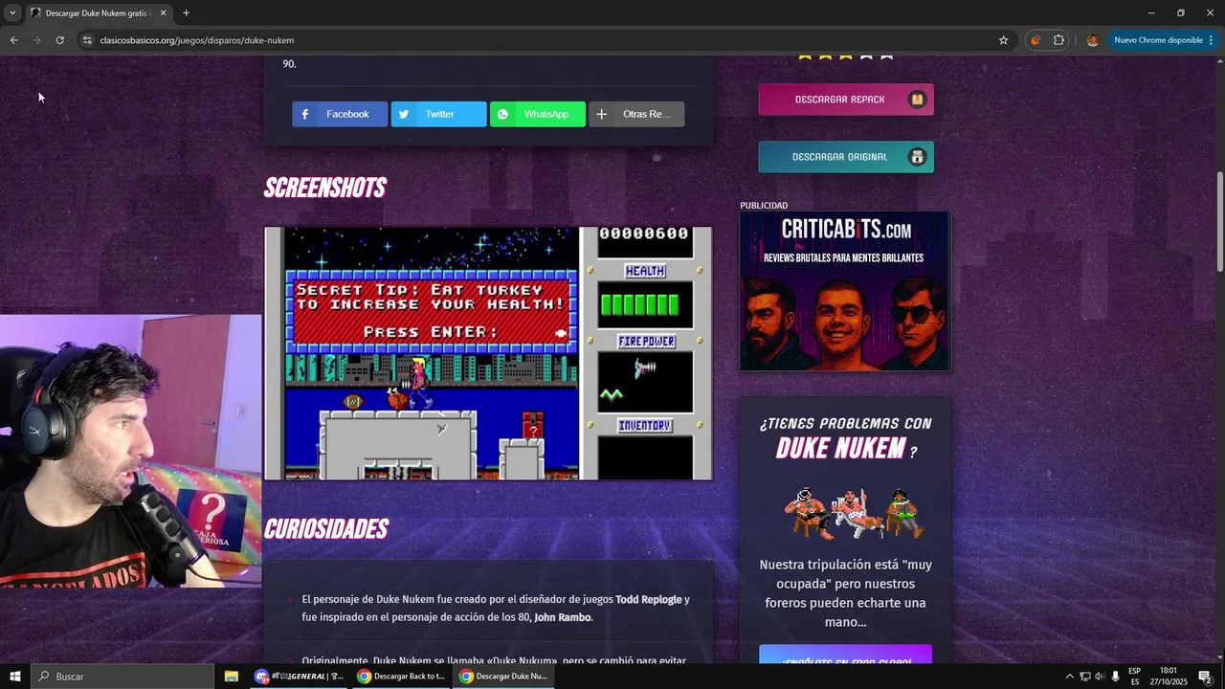Click the floppy disk icon on Descargar Original
The width and height of the screenshot is (1225, 689).
click(x=917, y=157)
